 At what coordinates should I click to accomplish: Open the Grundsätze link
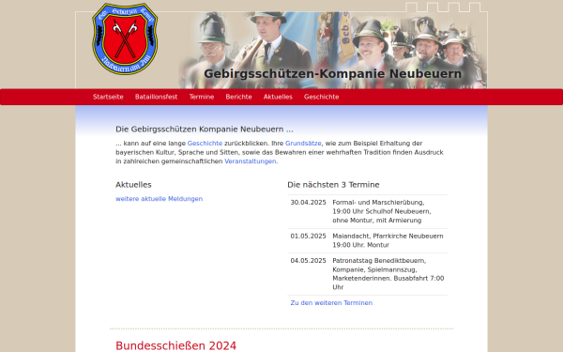point(303,143)
